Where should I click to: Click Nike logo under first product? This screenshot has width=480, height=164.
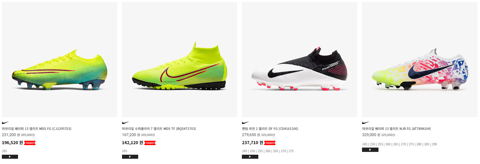pos(6,123)
